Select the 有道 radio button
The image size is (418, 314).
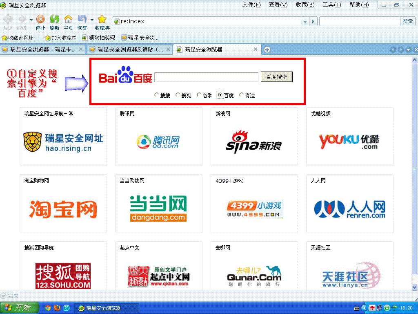[x=241, y=95]
